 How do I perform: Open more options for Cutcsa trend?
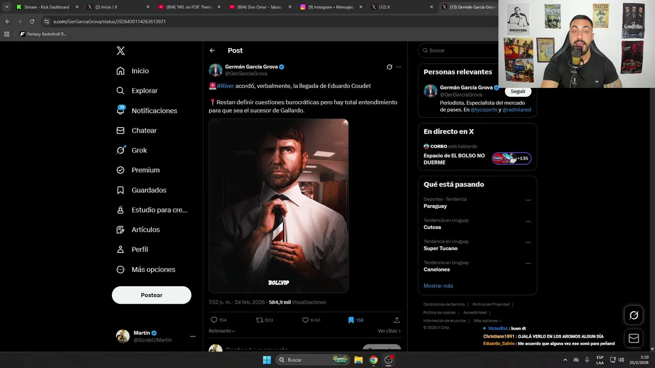(x=528, y=221)
